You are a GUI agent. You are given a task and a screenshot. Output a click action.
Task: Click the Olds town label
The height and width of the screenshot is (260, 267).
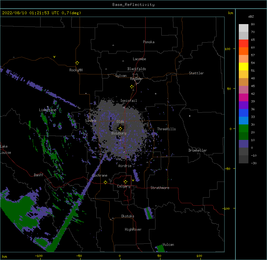tap(120, 122)
